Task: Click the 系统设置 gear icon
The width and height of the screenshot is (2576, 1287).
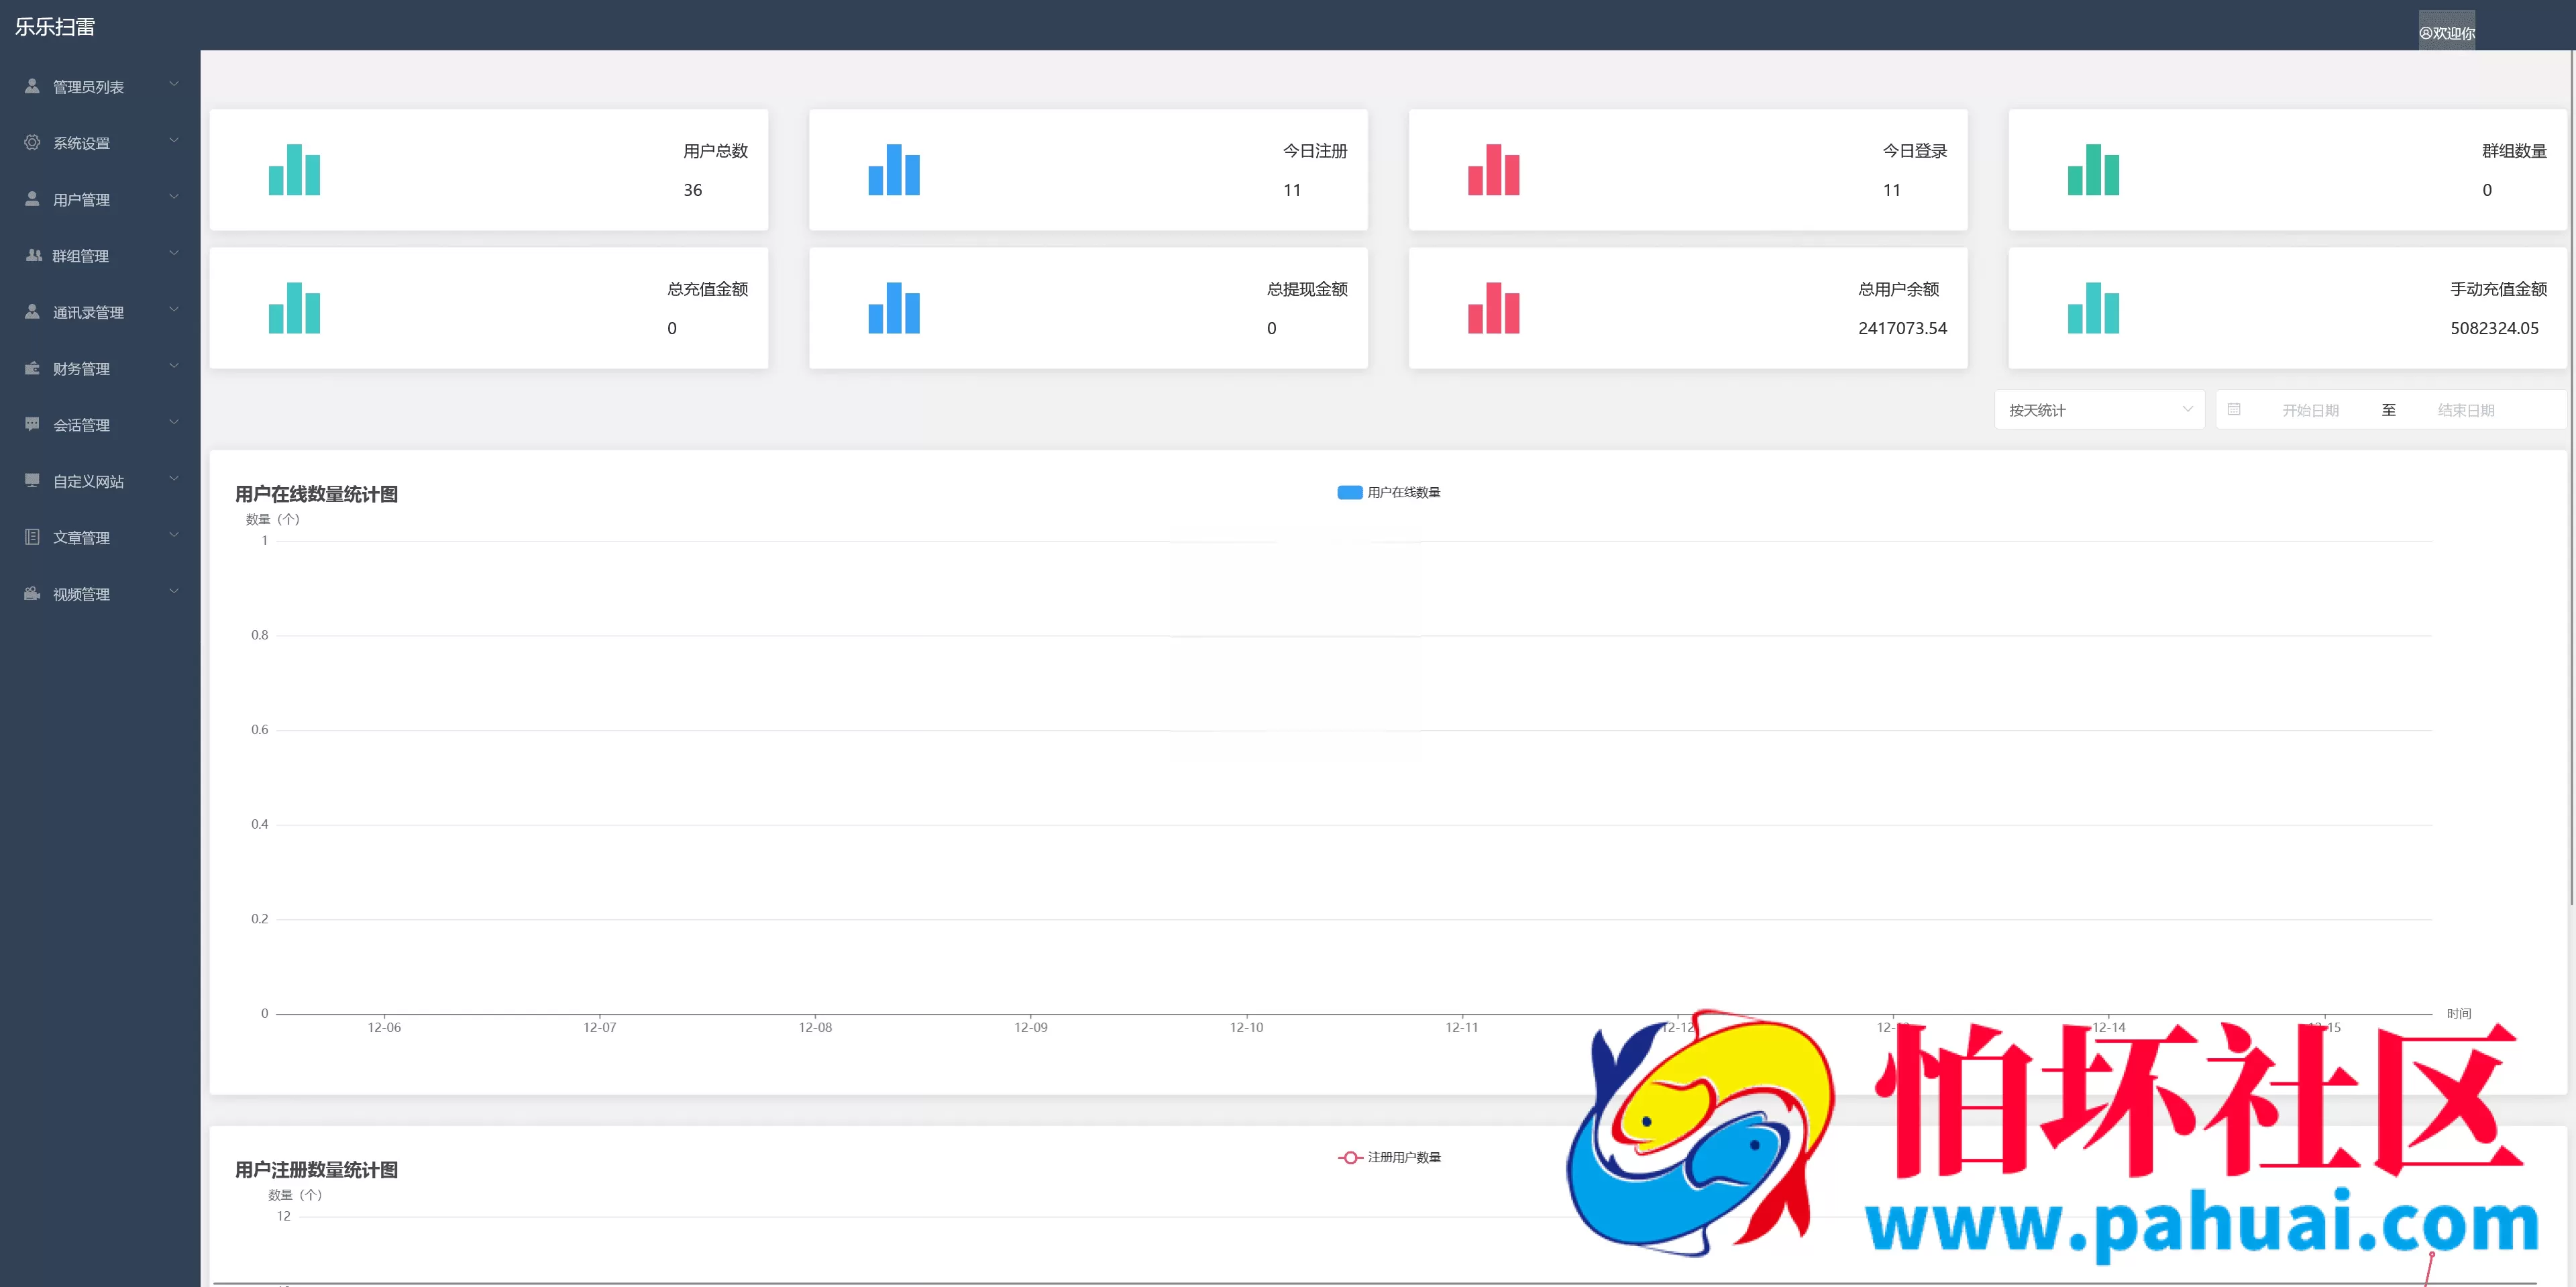Action: coord(32,142)
